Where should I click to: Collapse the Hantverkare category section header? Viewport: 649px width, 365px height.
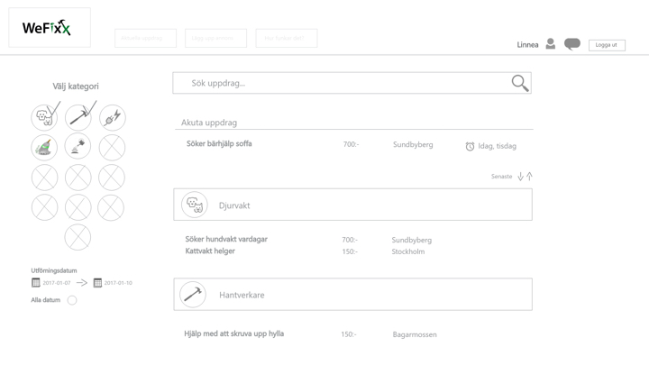pos(352,294)
